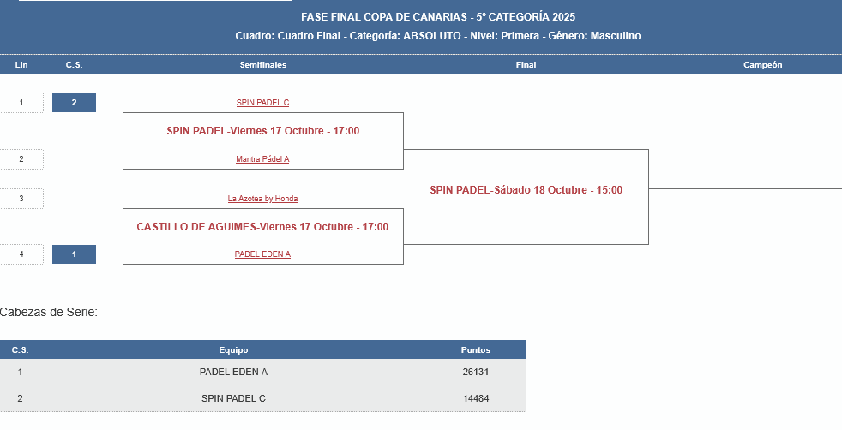Click the Sábado 18 Octubre final match

(x=526, y=190)
